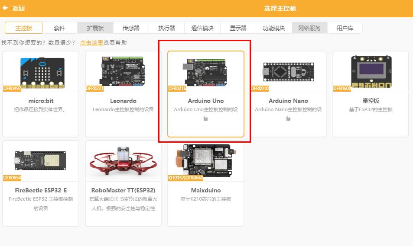Click the KIT0157|DFR0640 code badge
The image size is (413, 246).
185,178
